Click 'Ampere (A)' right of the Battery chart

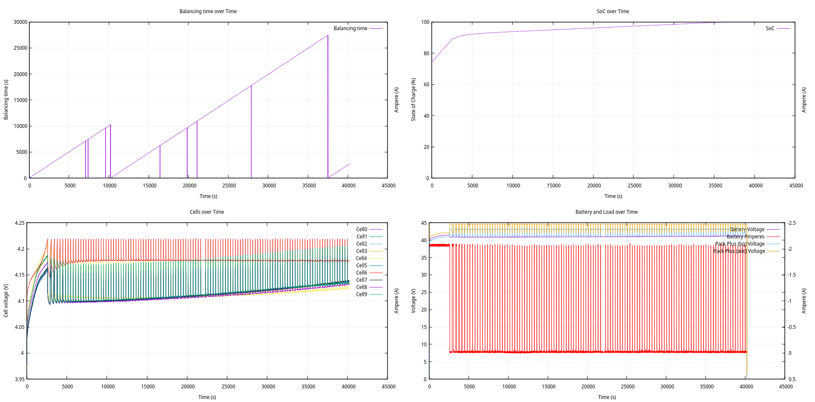pos(804,301)
